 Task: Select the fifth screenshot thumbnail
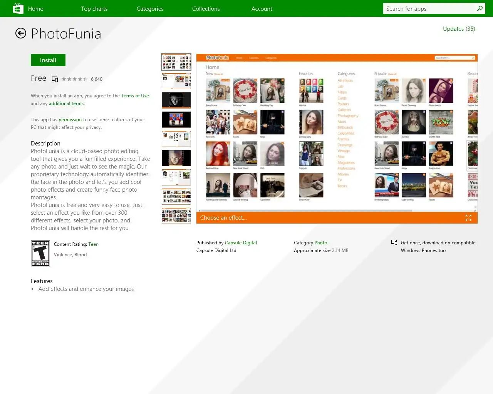point(176,139)
